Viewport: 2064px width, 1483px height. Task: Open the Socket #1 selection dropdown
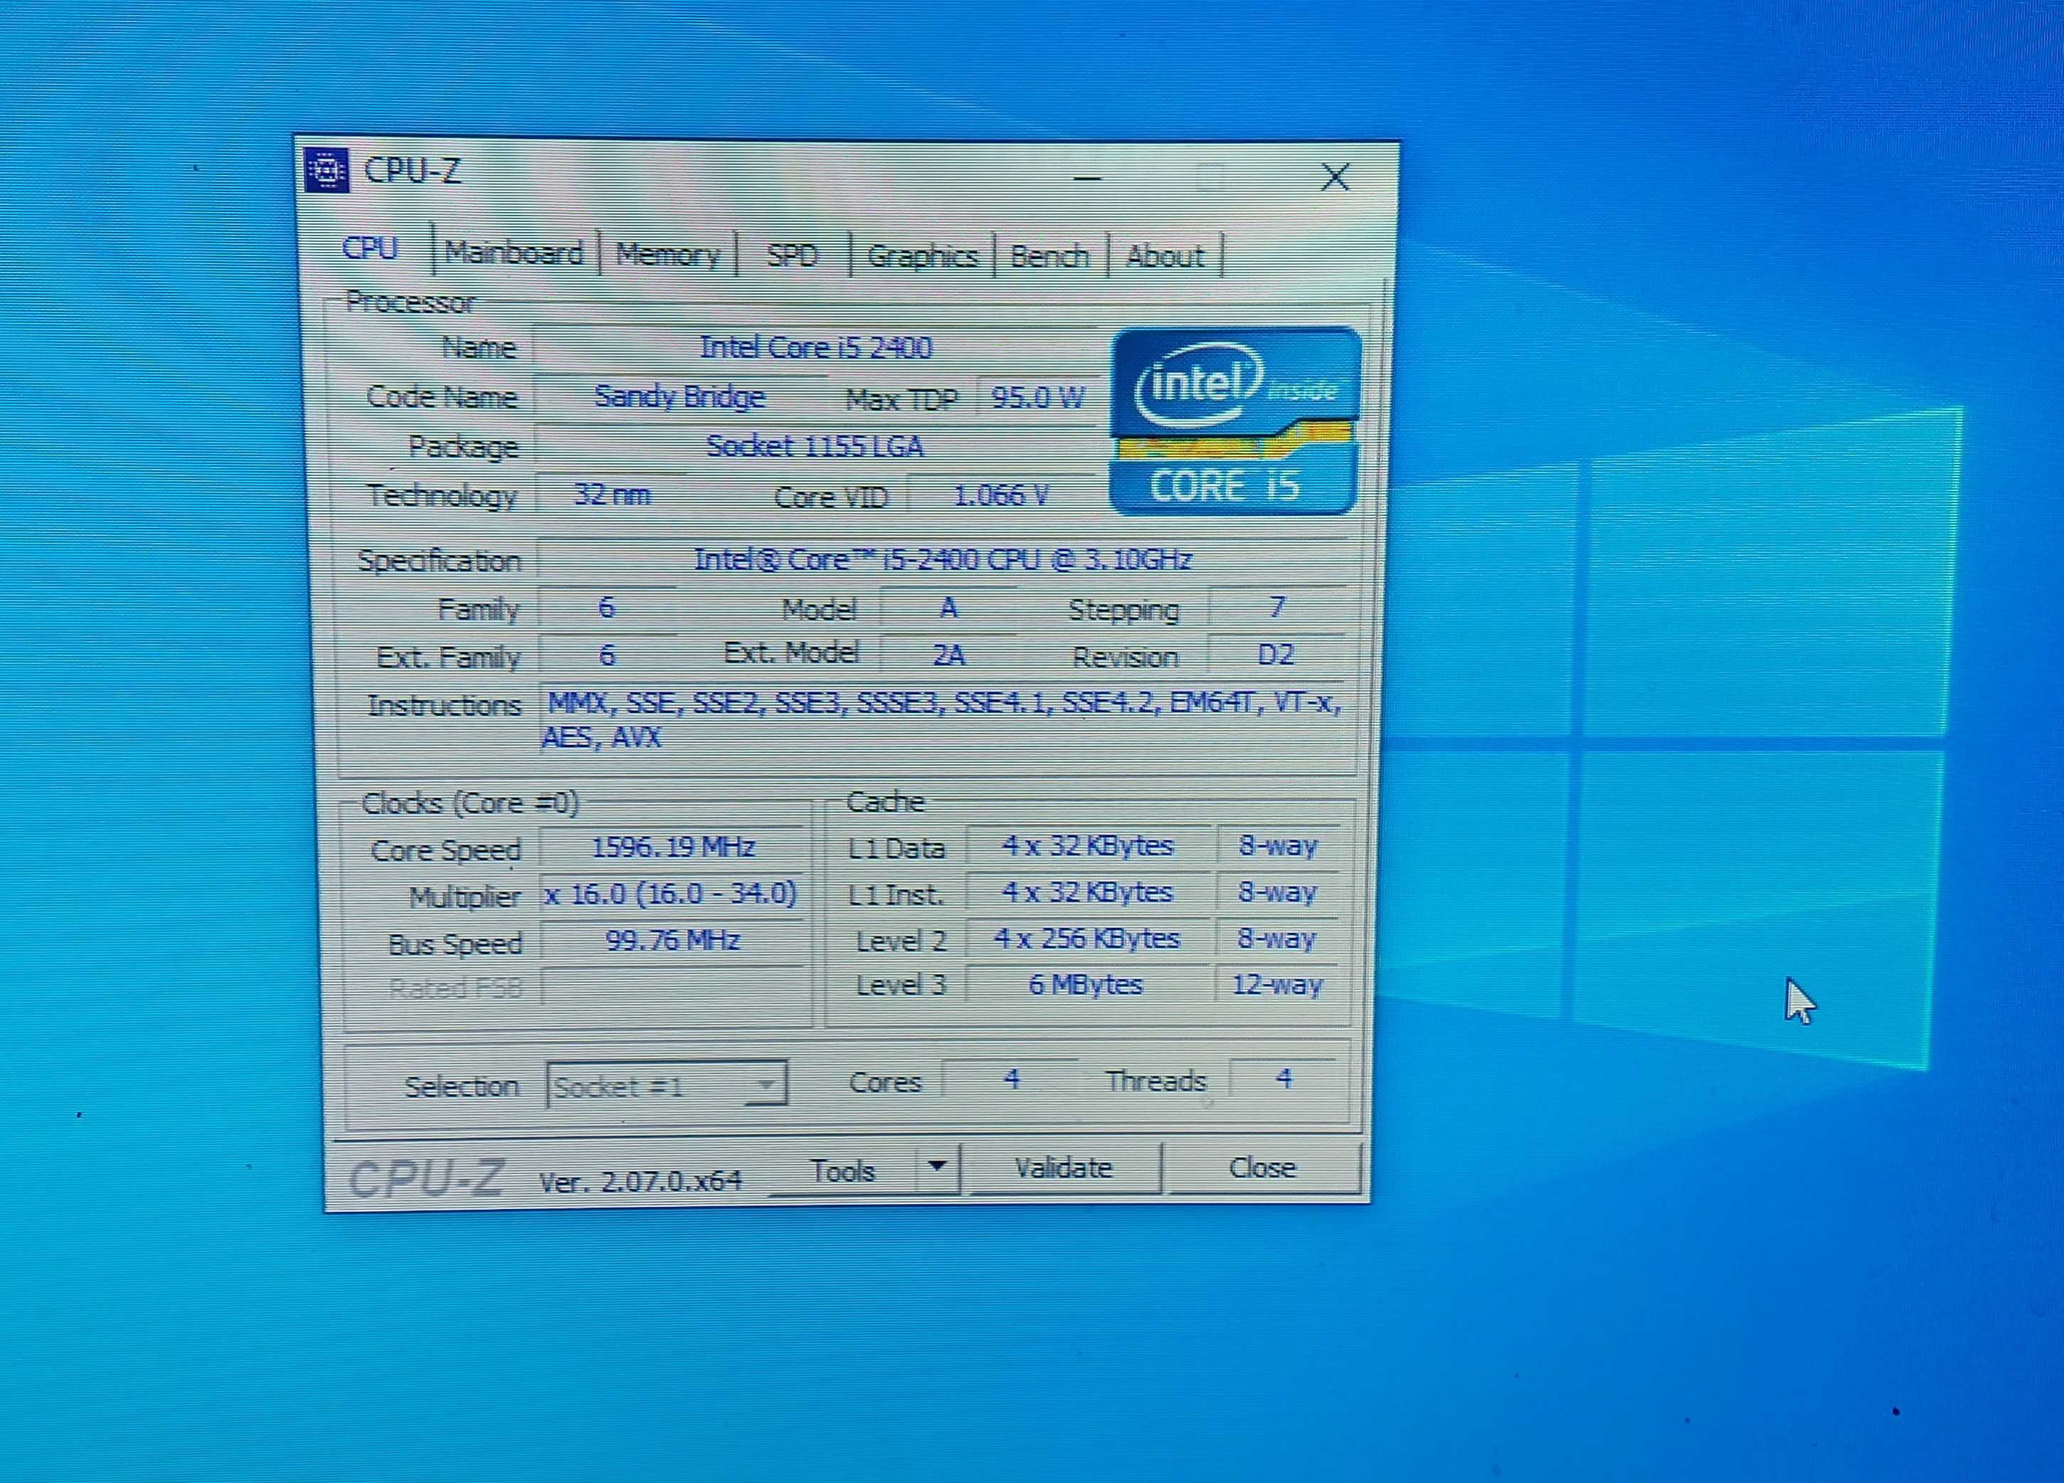pos(667,1084)
